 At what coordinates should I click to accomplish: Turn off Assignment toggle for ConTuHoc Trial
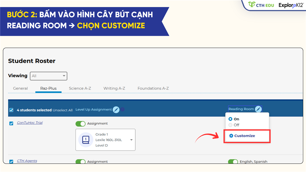(80, 124)
